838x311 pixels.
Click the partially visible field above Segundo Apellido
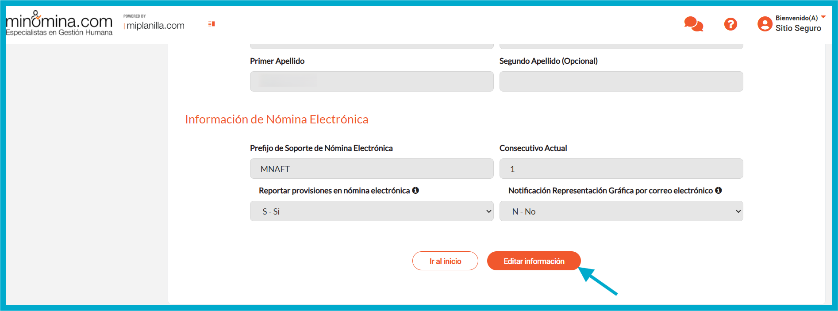tap(621, 46)
